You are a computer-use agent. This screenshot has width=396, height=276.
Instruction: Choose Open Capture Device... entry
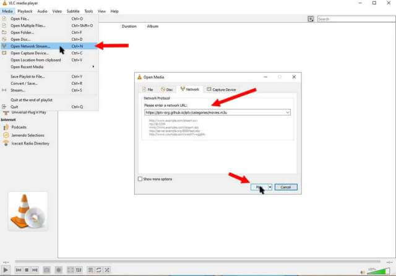pos(49,53)
